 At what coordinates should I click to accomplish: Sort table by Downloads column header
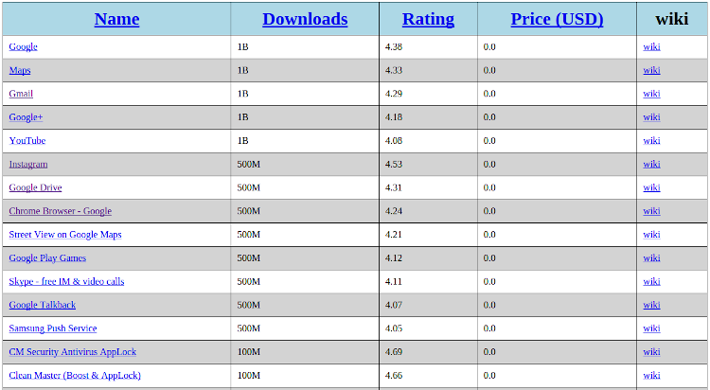[305, 19]
